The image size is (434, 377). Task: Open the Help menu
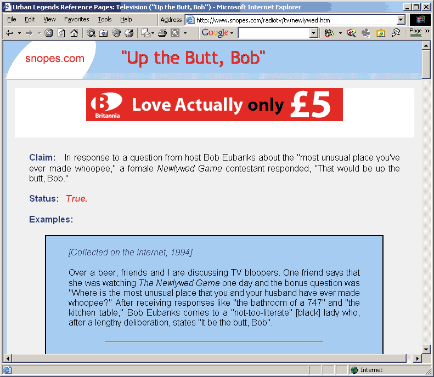pos(126,19)
